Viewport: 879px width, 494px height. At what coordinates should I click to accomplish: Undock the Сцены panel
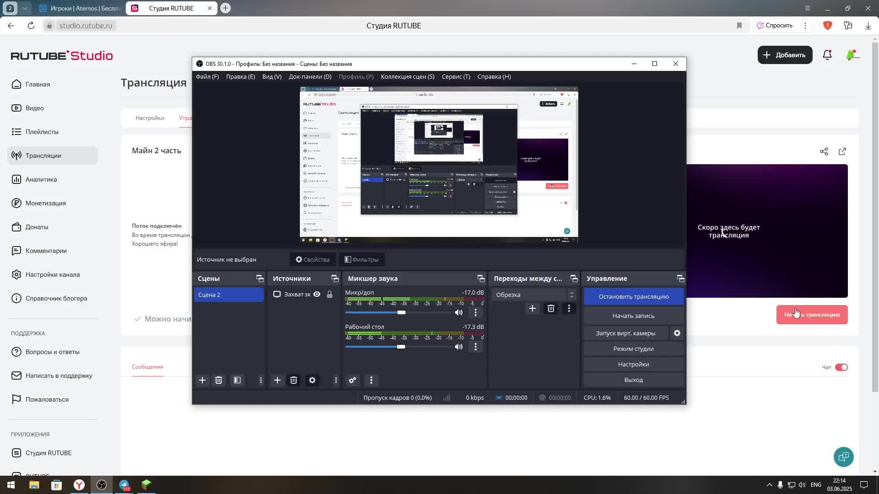(x=260, y=279)
